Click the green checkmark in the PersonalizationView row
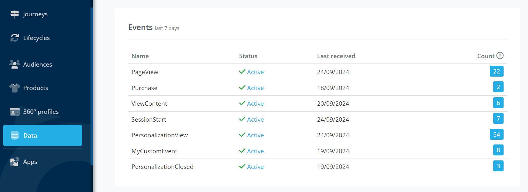Viewport: 528px width, 192px height. click(242, 135)
